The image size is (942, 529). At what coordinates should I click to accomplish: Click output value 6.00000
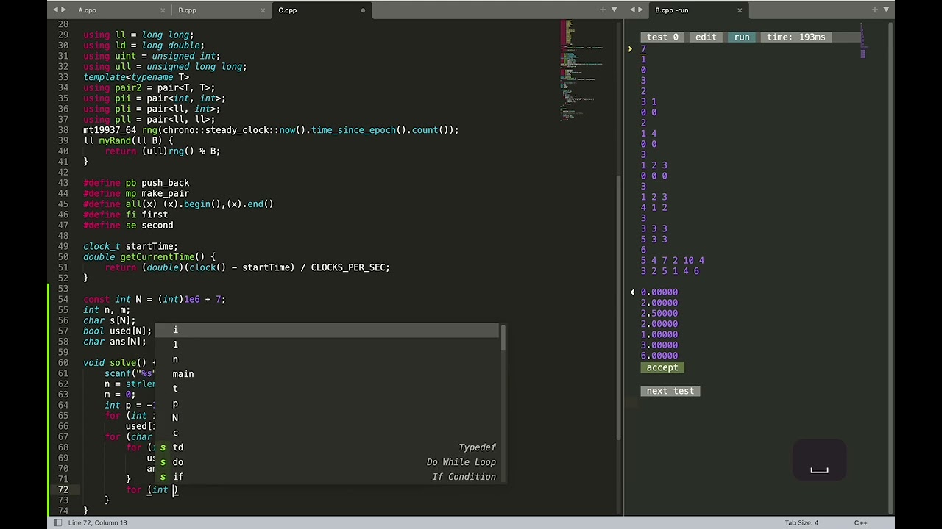[659, 356]
